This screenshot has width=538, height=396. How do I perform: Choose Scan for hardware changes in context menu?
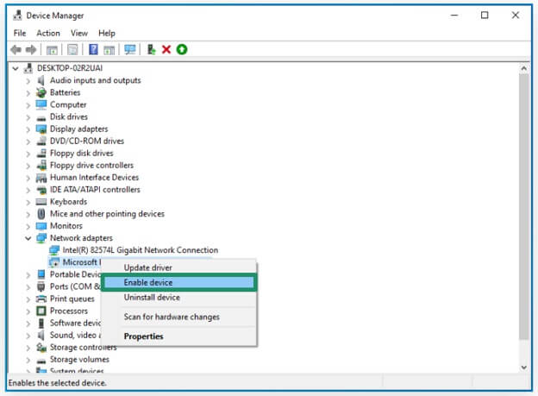pos(178,317)
